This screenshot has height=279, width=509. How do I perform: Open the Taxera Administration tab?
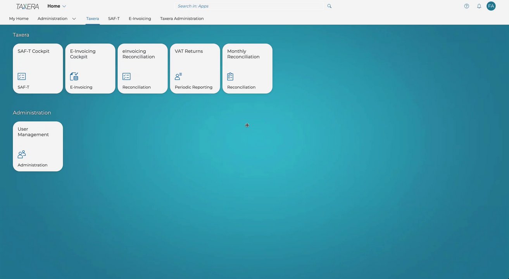[x=182, y=19]
